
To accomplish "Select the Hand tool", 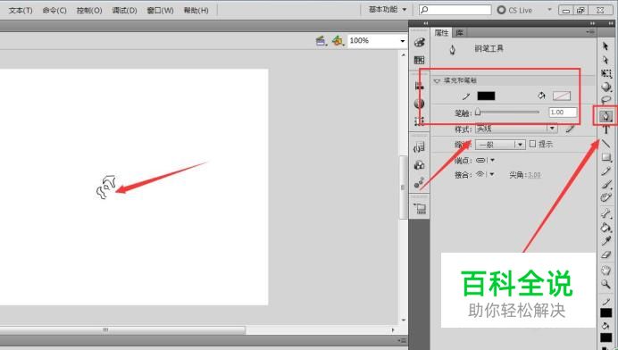I will pyautogui.click(x=606, y=271).
